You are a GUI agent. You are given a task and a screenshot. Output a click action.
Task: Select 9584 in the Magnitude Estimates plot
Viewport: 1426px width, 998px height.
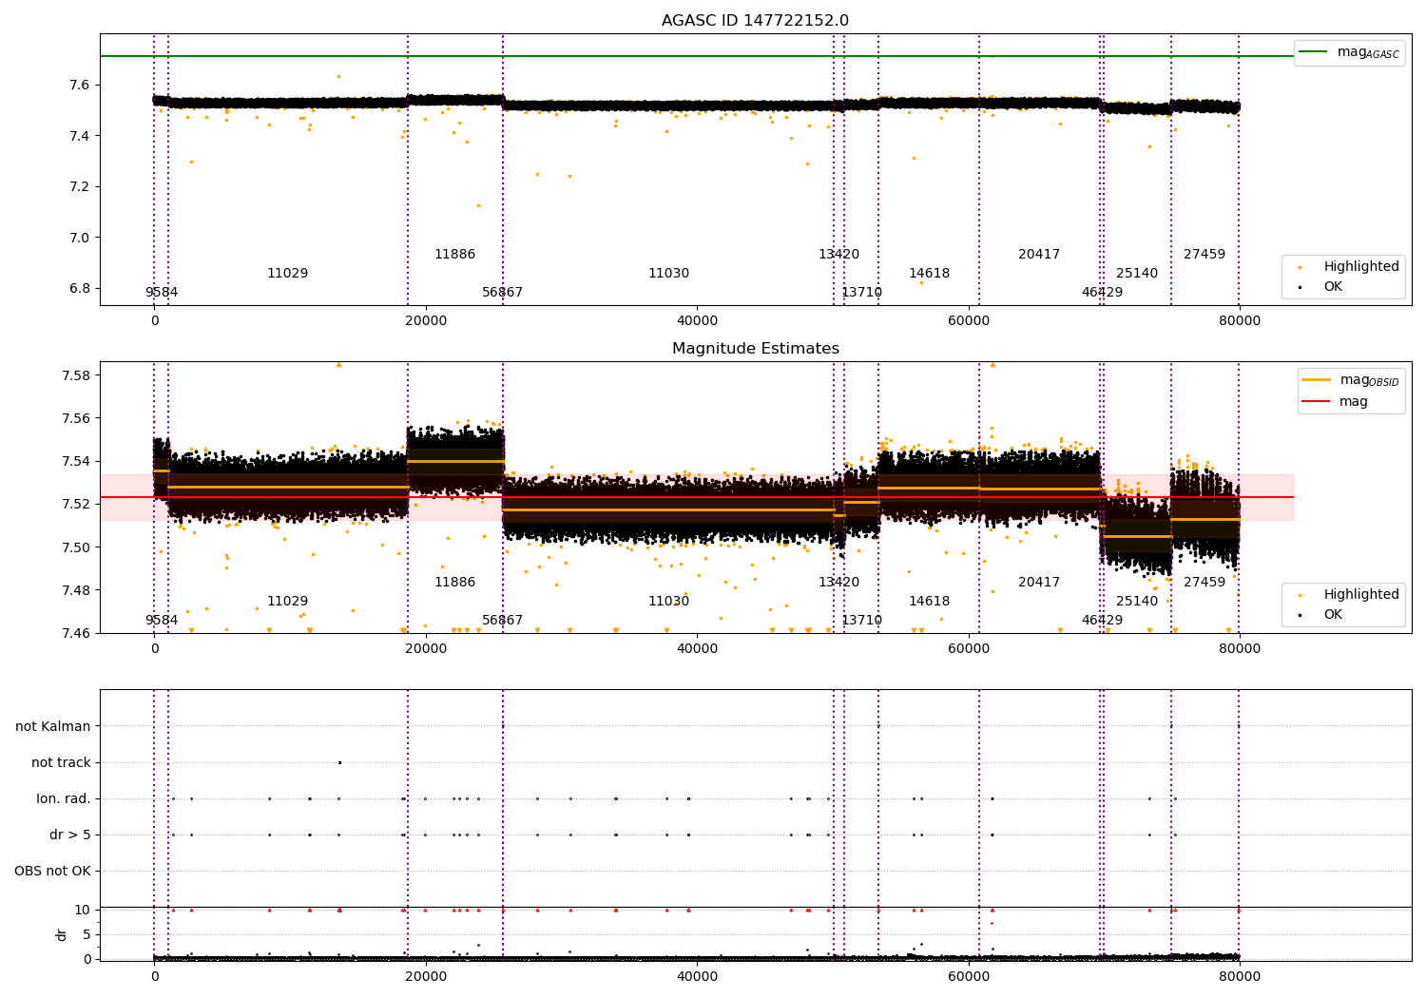pos(162,621)
